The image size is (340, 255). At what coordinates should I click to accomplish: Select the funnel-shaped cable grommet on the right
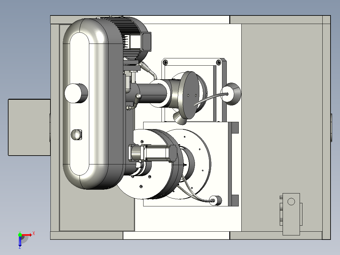[x=231, y=94]
